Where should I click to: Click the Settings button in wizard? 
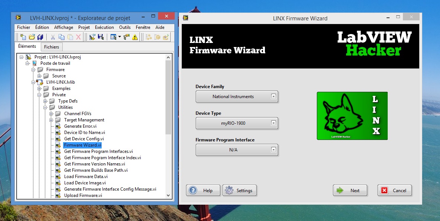tap(239, 191)
